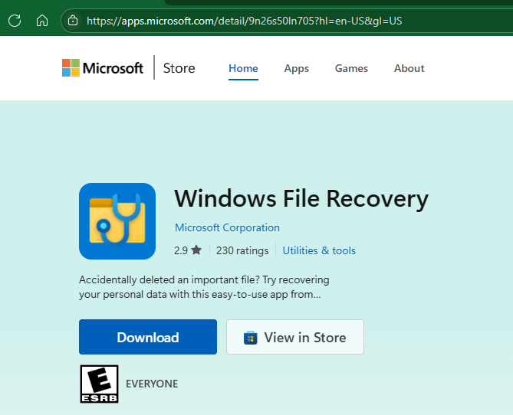This screenshot has width=513, height=415.
Task: Open the About navigation tab
Action: [x=409, y=68]
